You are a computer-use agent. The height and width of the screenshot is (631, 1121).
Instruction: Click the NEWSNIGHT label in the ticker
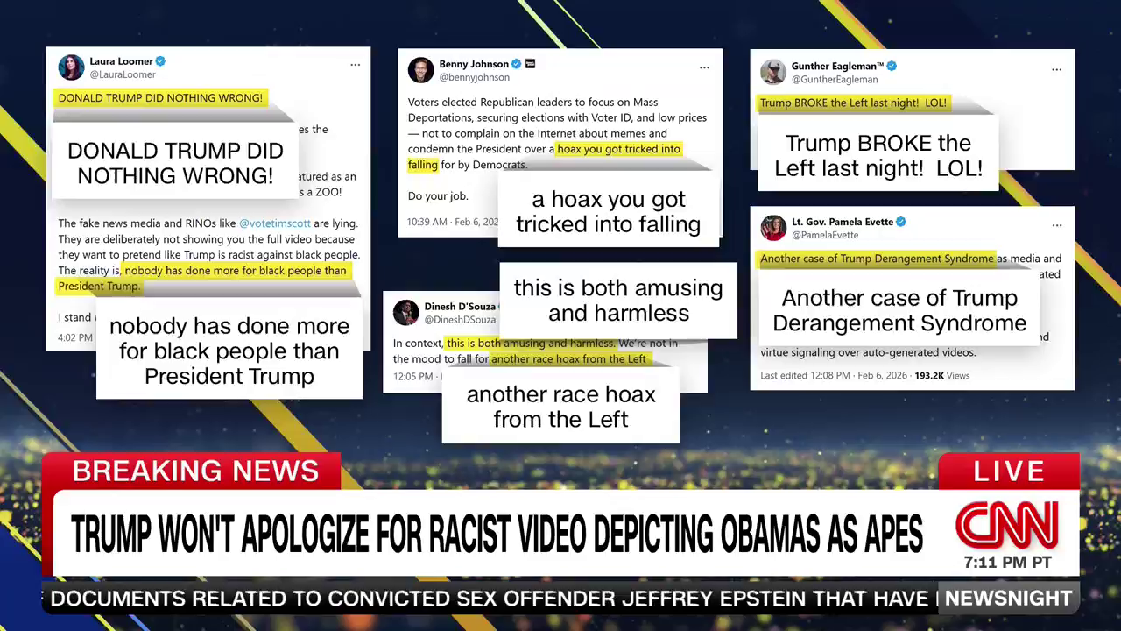pyautogui.click(x=1008, y=599)
